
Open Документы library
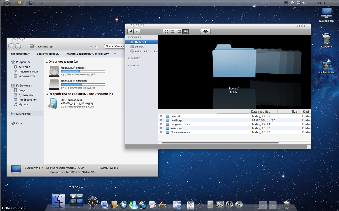coord(24,95)
